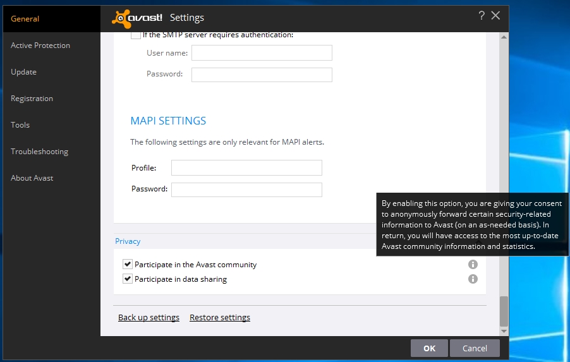This screenshot has width=570, height=362.
Task: Open the help question mark icon
Action: pyautogui.click(x=482, y=15)
